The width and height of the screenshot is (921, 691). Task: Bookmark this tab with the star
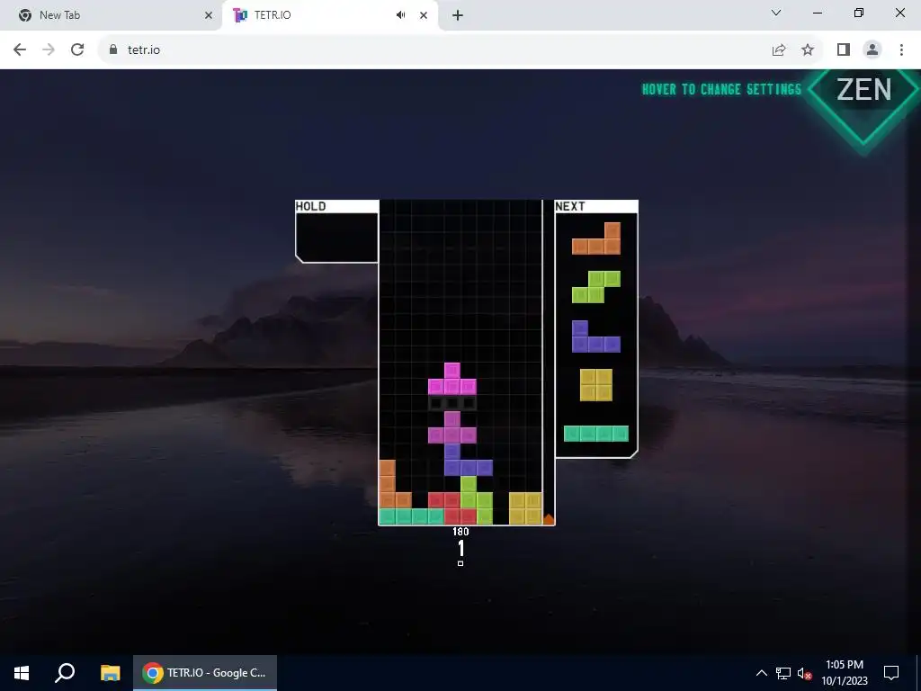tap(808, 49)
